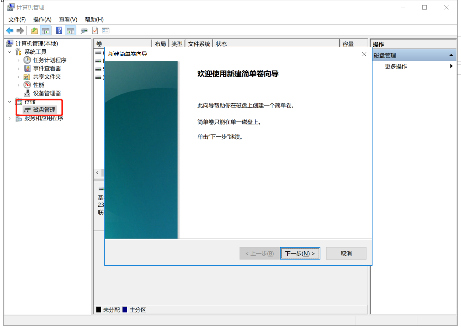Select the 磁盘管理 disk icon in tree
This screenshot has width=461, height=329.
pyautogui.click(x=27, y=110)
